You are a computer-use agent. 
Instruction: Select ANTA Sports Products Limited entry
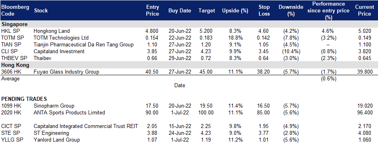coord(69,112)
